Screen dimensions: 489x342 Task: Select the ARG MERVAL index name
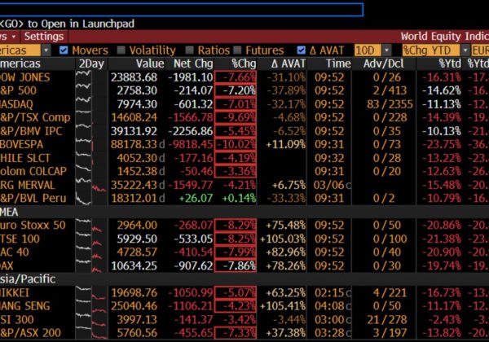28,185
